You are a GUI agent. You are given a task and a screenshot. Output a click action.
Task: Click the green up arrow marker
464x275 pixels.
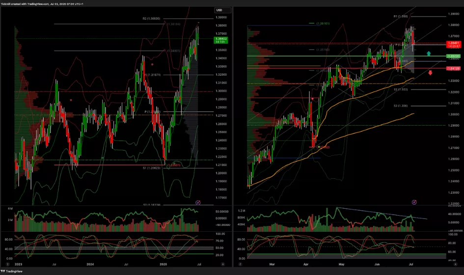pyautogui.click(x=429, y=53)
